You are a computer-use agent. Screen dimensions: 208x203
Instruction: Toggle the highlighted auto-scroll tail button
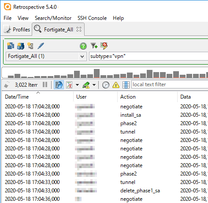59,85
